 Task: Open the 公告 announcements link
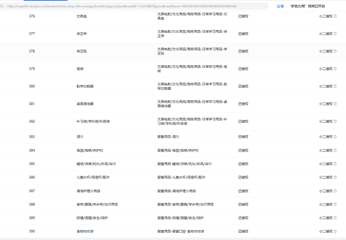coord(280,6)
